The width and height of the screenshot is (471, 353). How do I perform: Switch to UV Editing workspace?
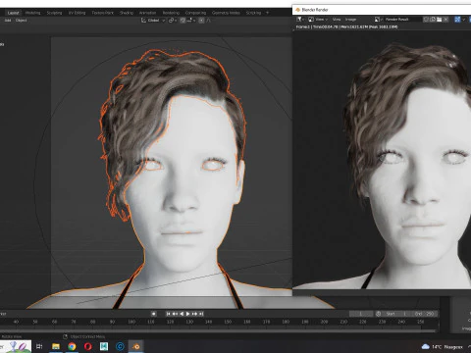[x=78, y=13]
